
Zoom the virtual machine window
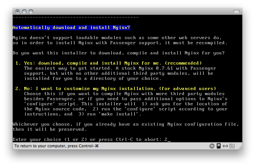click(x=31, y=11)
